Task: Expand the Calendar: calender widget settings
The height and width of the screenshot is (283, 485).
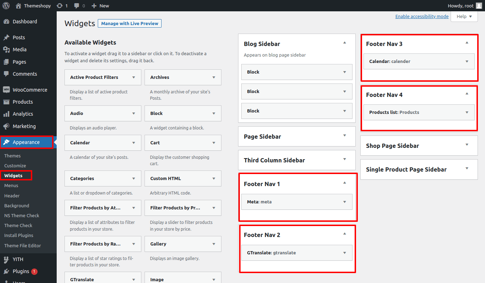Action: 467,62
